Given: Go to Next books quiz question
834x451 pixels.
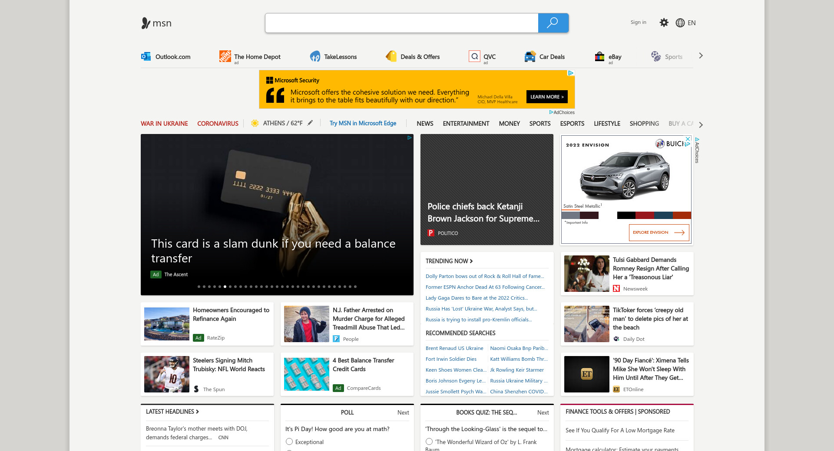Looking at the screenshot, I should [x=543, y=412].
